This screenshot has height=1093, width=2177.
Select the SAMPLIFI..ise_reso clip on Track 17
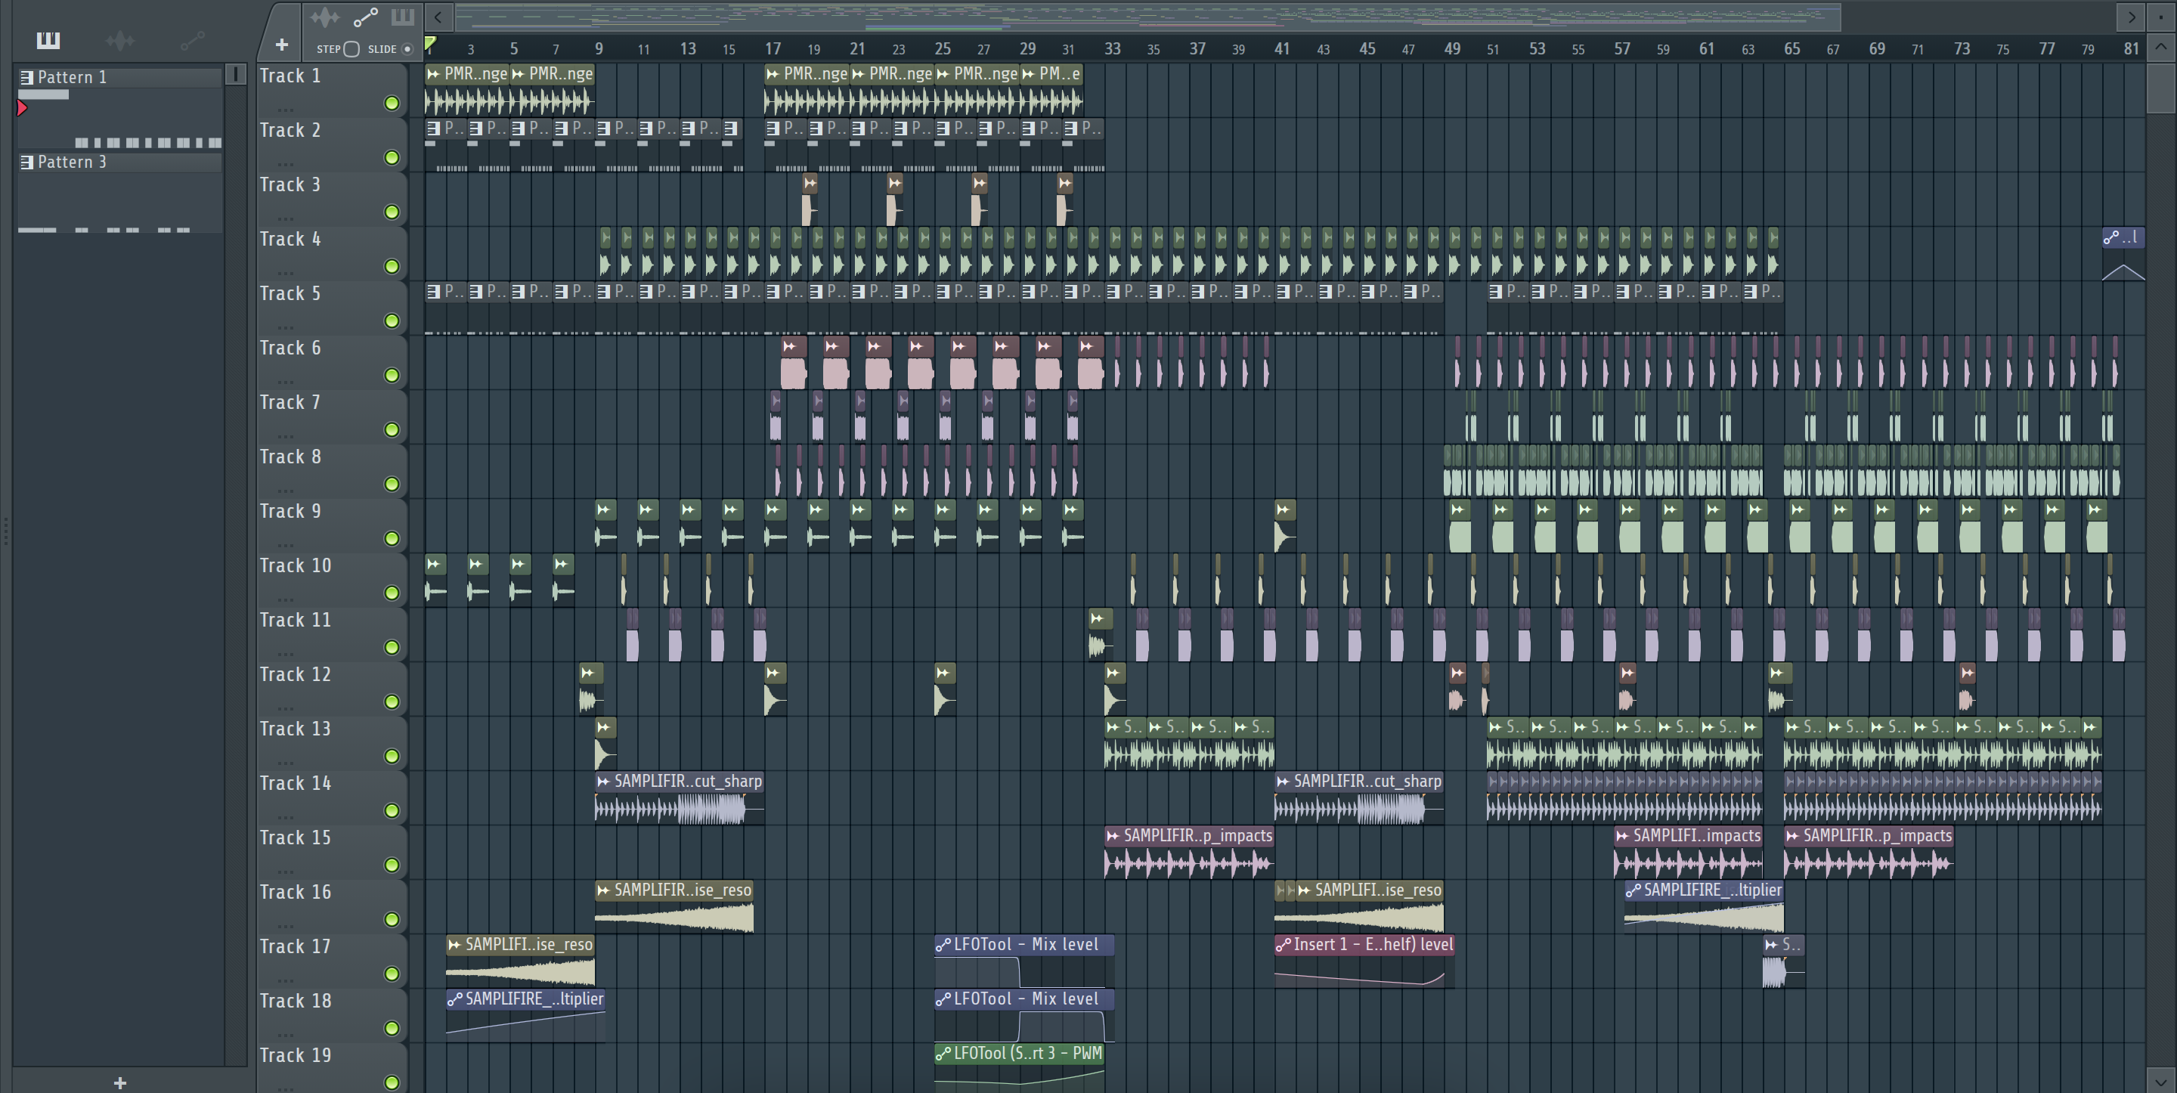pyautogui.click(x=521, y=961)
